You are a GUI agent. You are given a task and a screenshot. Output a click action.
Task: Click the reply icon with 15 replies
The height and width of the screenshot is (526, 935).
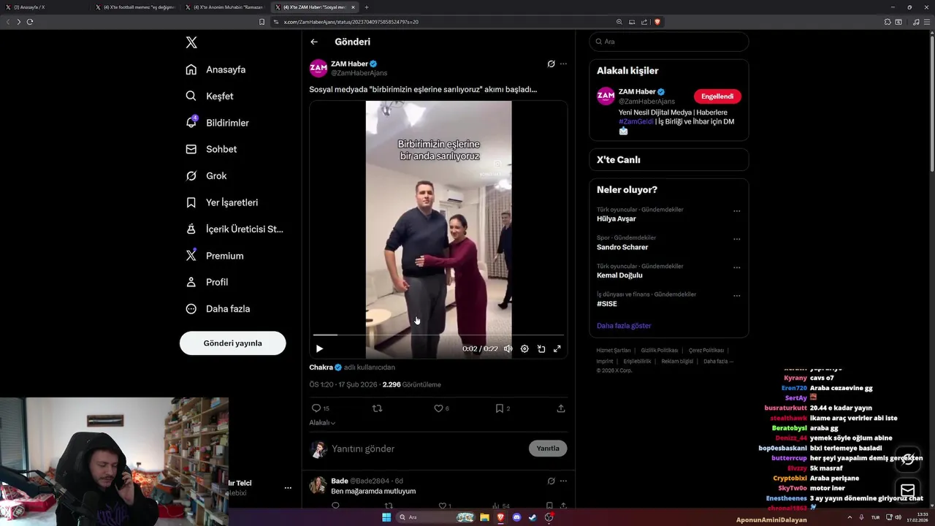pyautogui.click(x=320, y=408)
